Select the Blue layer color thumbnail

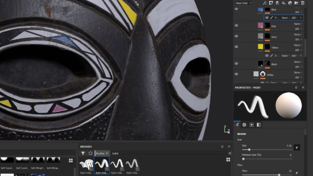[261, 9]
